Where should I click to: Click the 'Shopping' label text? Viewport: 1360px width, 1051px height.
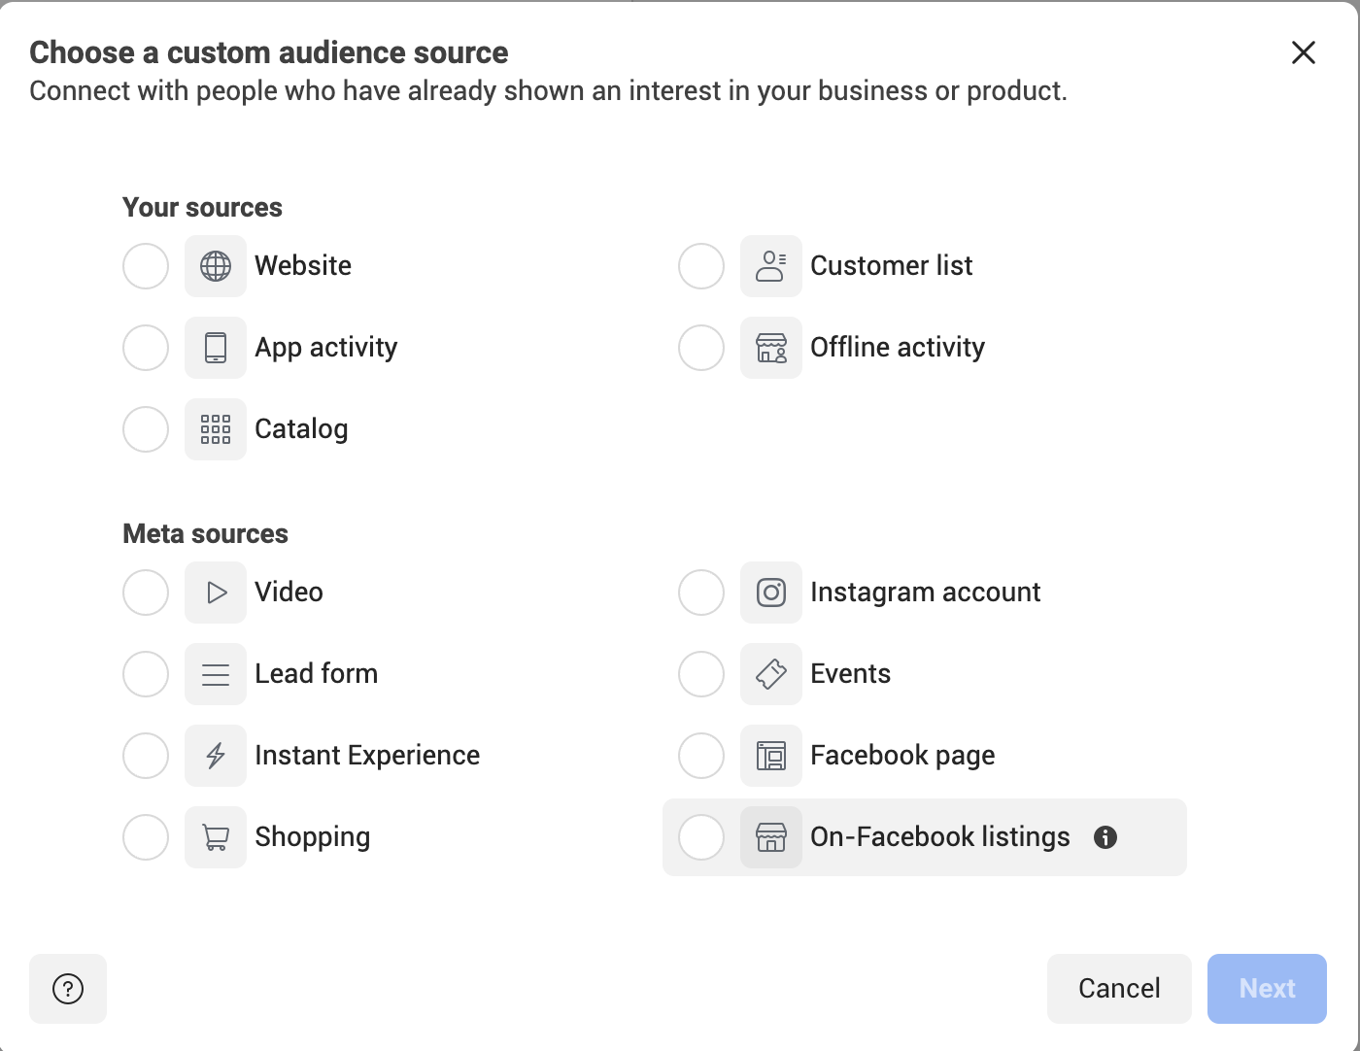(x=313, y=837)
